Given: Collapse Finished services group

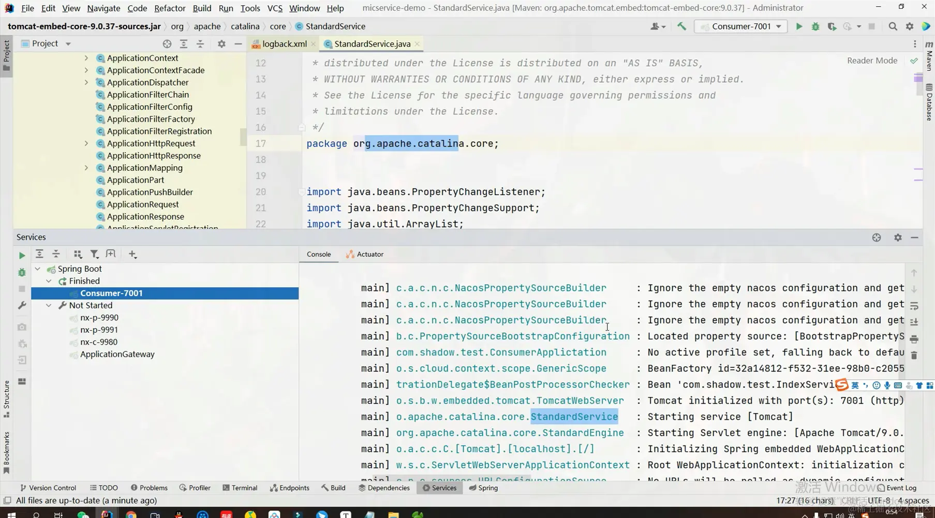Looking at the screenshot, I should point(49,281).
